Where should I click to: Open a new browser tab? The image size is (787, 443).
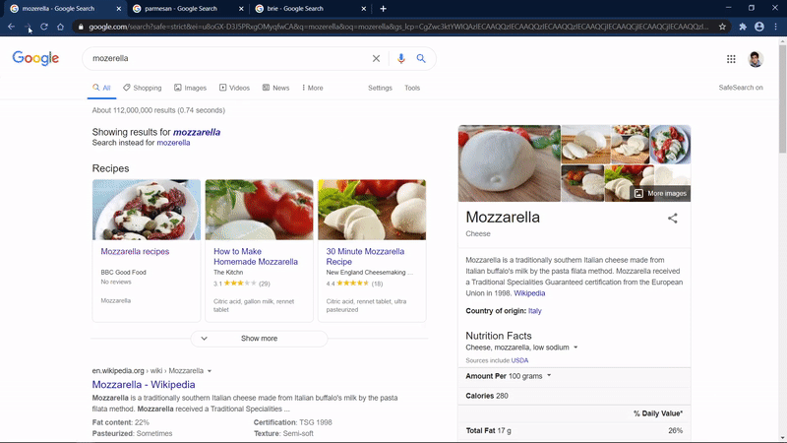(383, 9)
